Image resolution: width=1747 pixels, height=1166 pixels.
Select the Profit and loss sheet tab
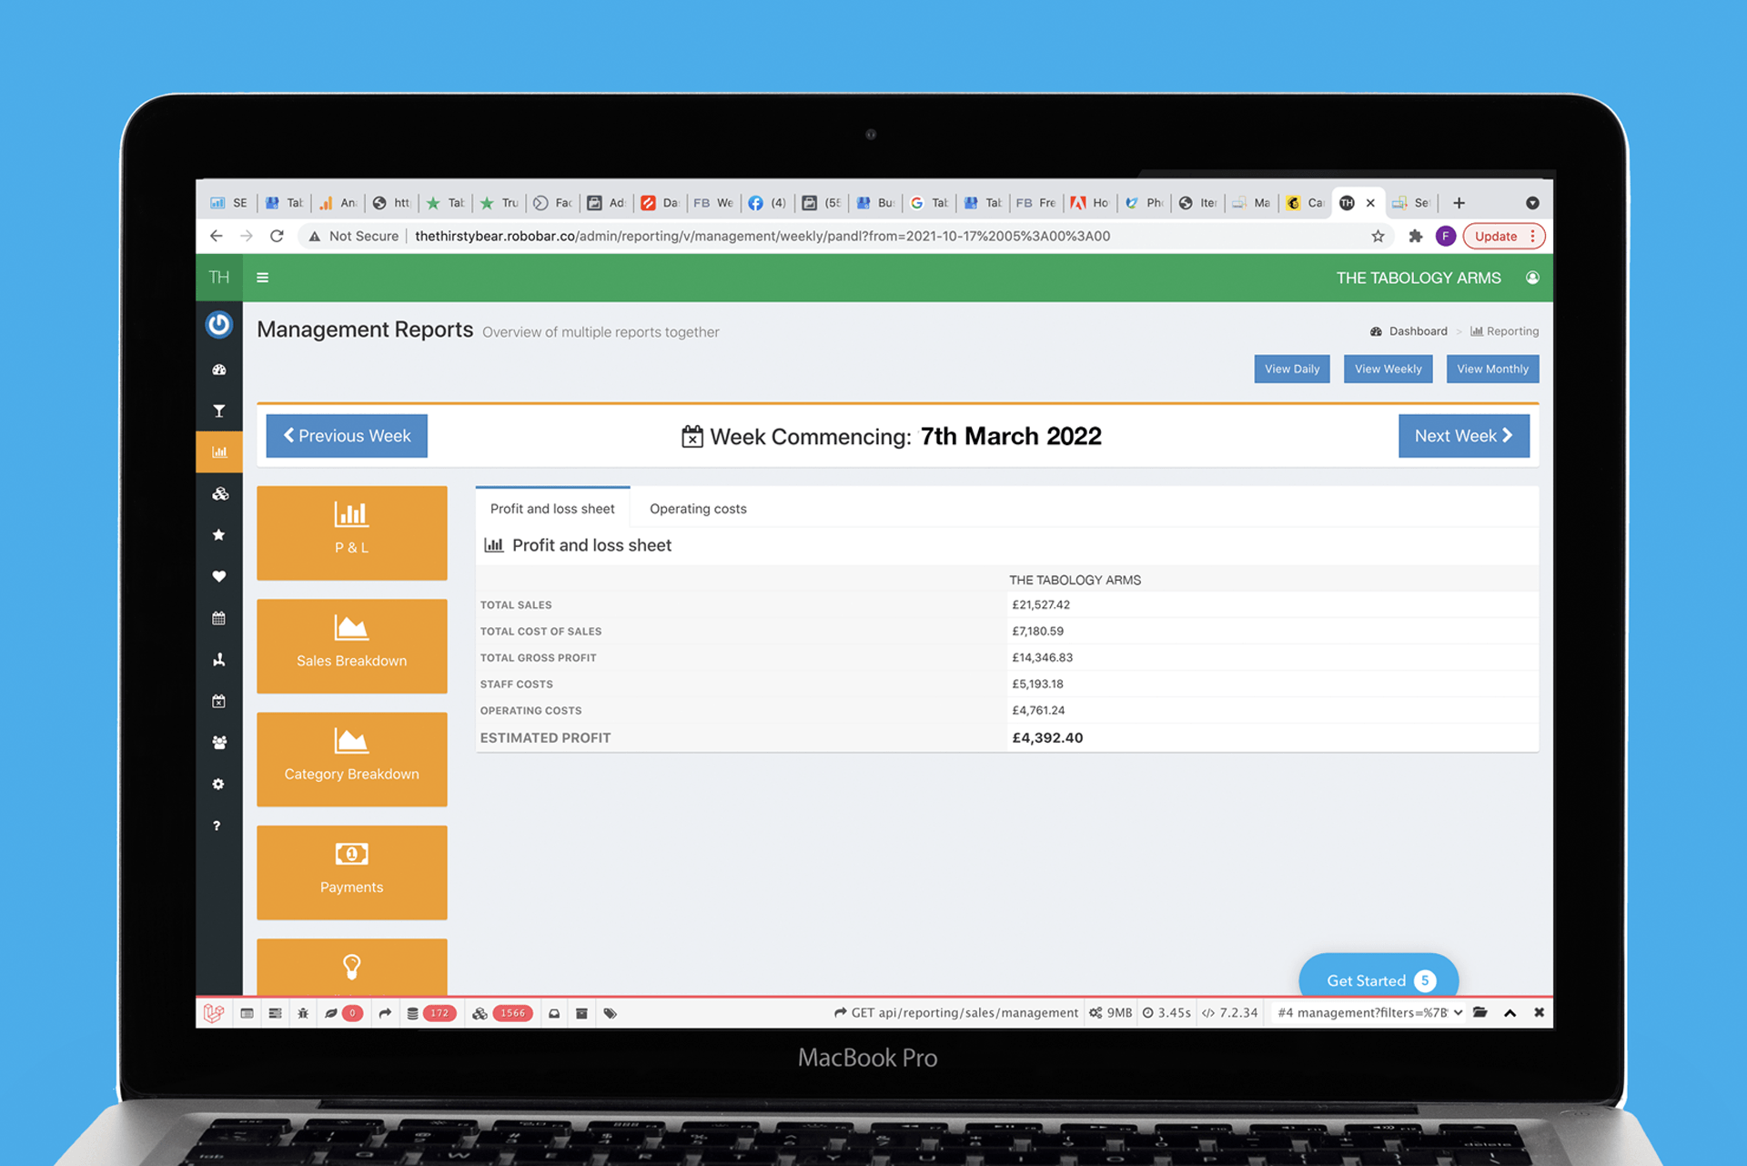pyautogui.click(x=552, y=508)
